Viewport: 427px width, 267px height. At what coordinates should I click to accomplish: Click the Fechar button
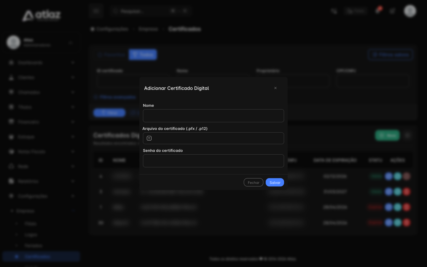click(254, 182)
